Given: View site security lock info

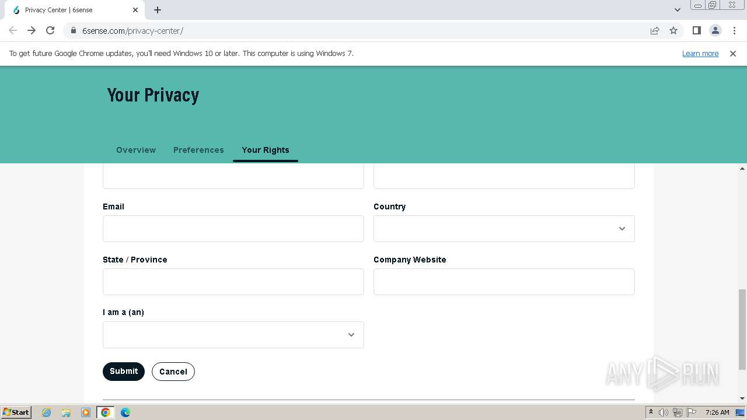Looking at the screenshot, I should [74, 30].
